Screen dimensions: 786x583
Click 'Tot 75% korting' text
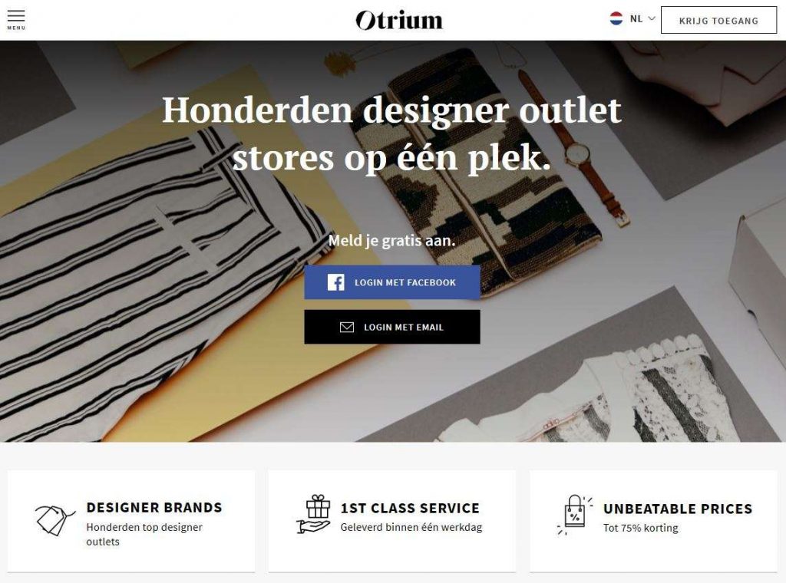pos(641,528)
